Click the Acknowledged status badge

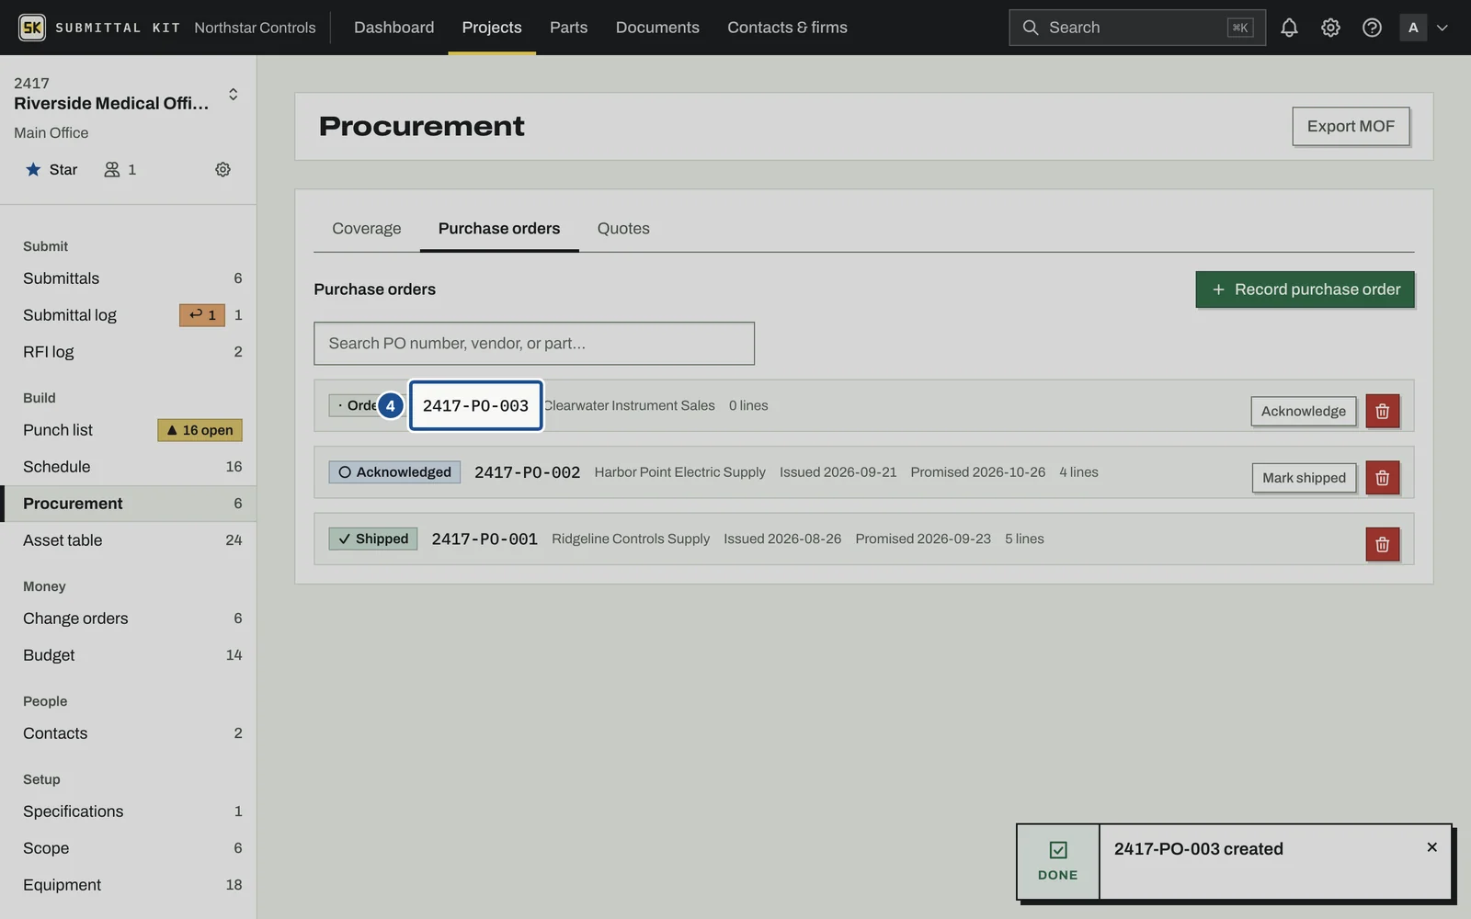[x=394, y=472]
